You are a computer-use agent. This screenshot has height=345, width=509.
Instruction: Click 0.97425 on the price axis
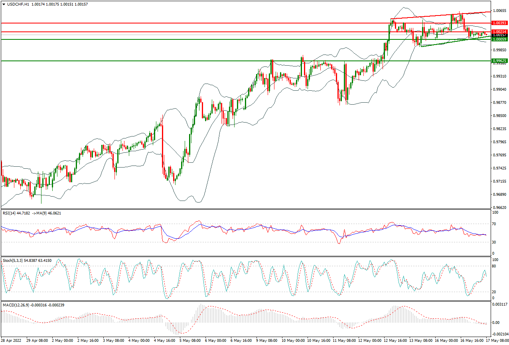click(x=499, y=168)
